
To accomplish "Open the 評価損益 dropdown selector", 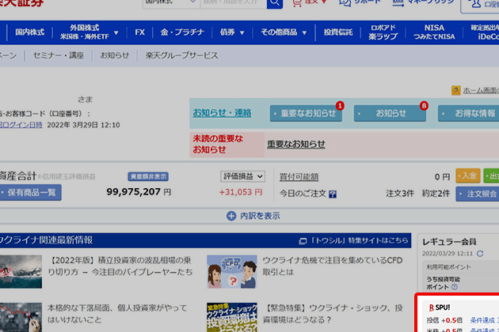I will 243,176.
